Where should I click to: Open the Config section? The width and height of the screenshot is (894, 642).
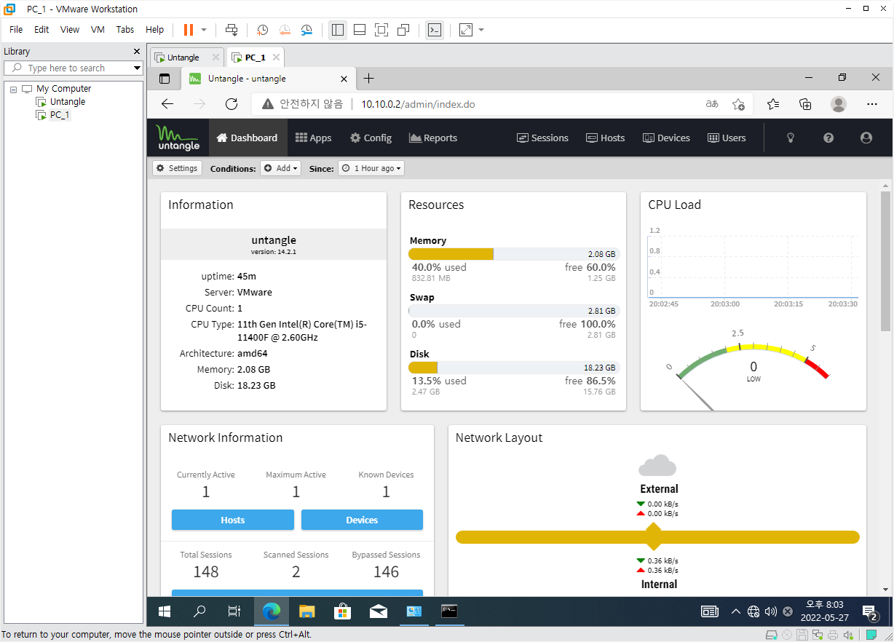pyautogui.click(x=371, y=138)
